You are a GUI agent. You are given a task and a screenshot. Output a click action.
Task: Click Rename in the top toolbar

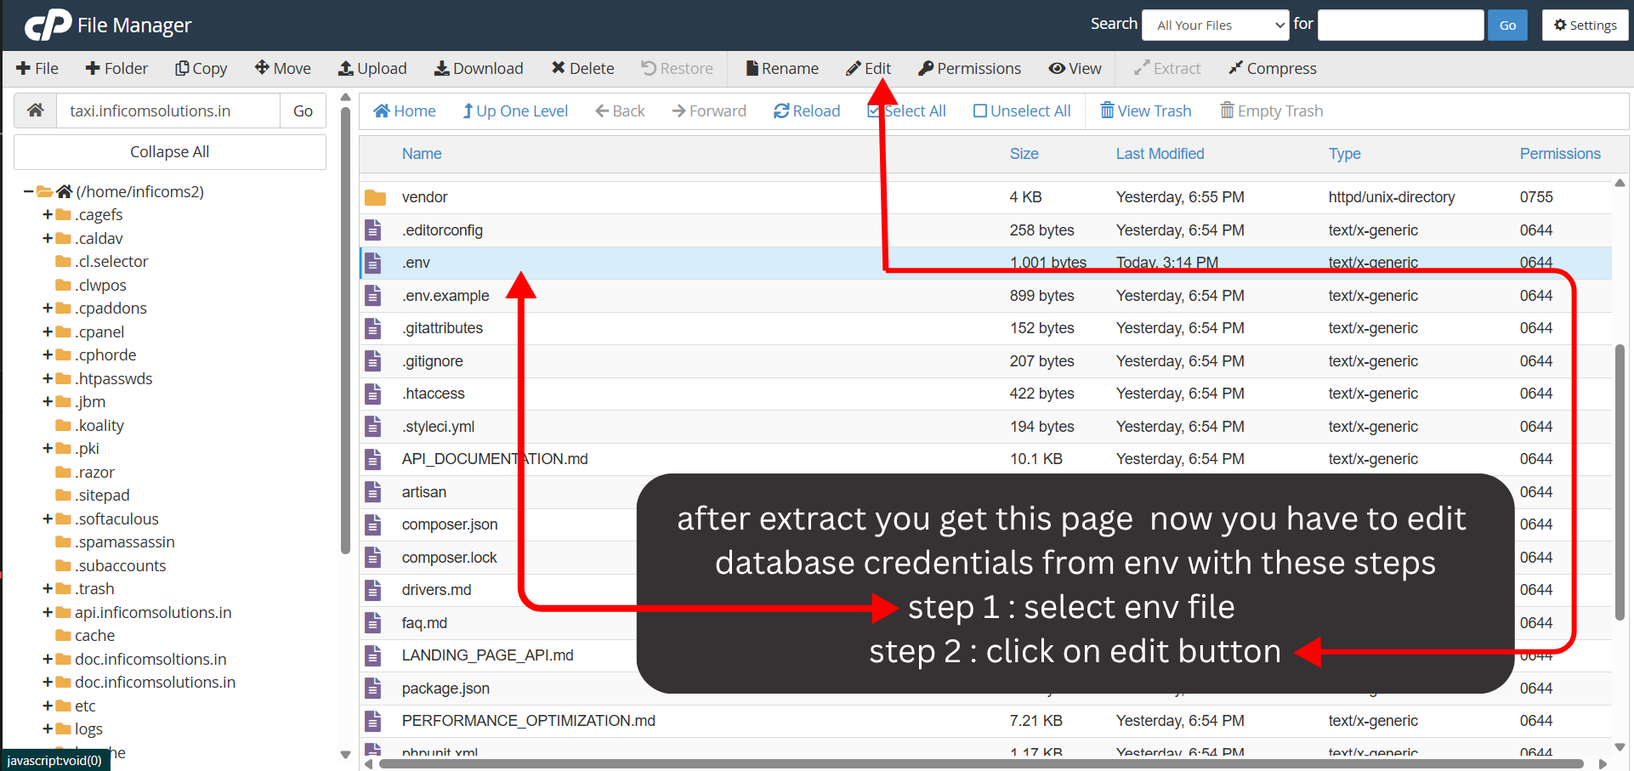point(780,68)
